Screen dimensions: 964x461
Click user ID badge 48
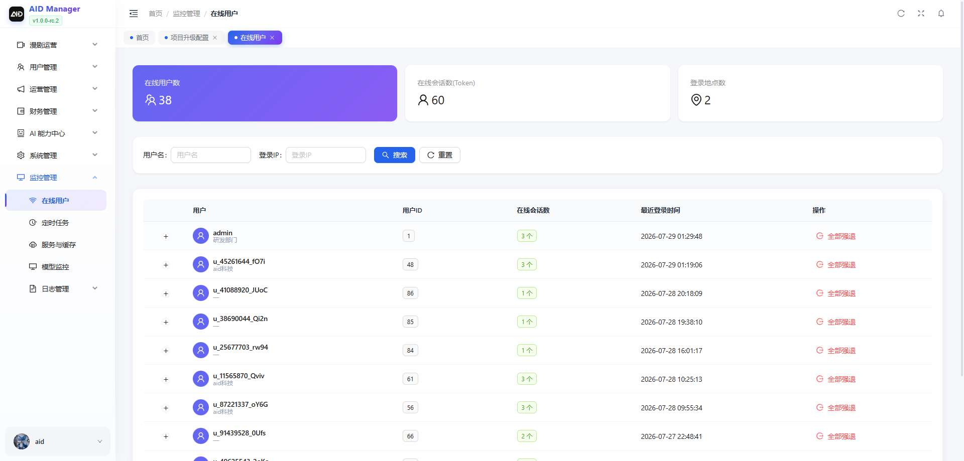click(x=410, y=264)
